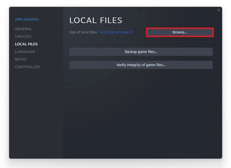
Task: View beta participation options under BETAS
Action: click(21, 59)
